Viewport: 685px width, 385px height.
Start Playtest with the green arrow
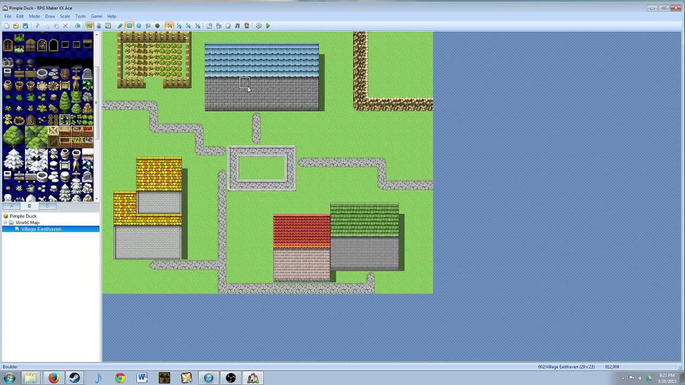(x=268, y=26)
